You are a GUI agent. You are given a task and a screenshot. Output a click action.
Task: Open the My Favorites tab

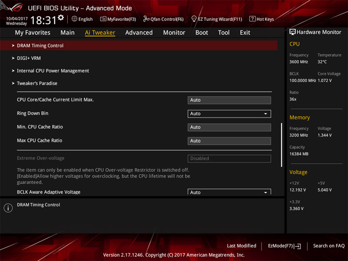pyautogui.click(x=33, y=33)
